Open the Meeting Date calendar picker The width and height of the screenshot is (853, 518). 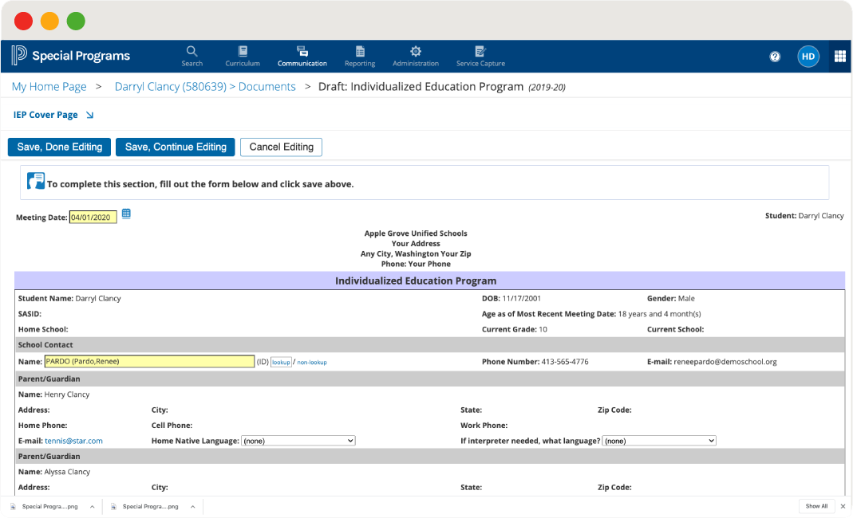[x=126, y=214]
